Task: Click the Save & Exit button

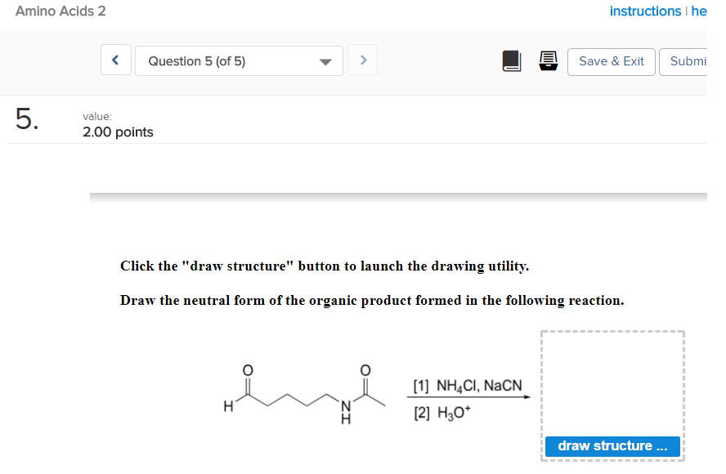Action: coord(611,60)
